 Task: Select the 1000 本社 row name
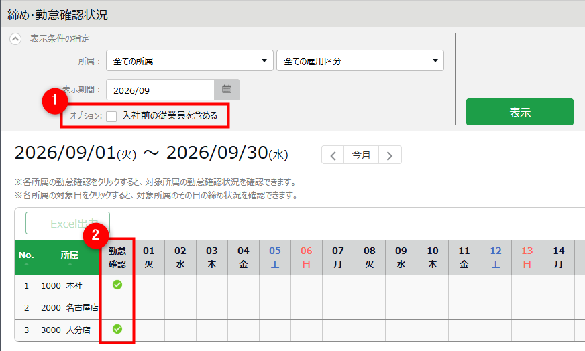(62, 286)
